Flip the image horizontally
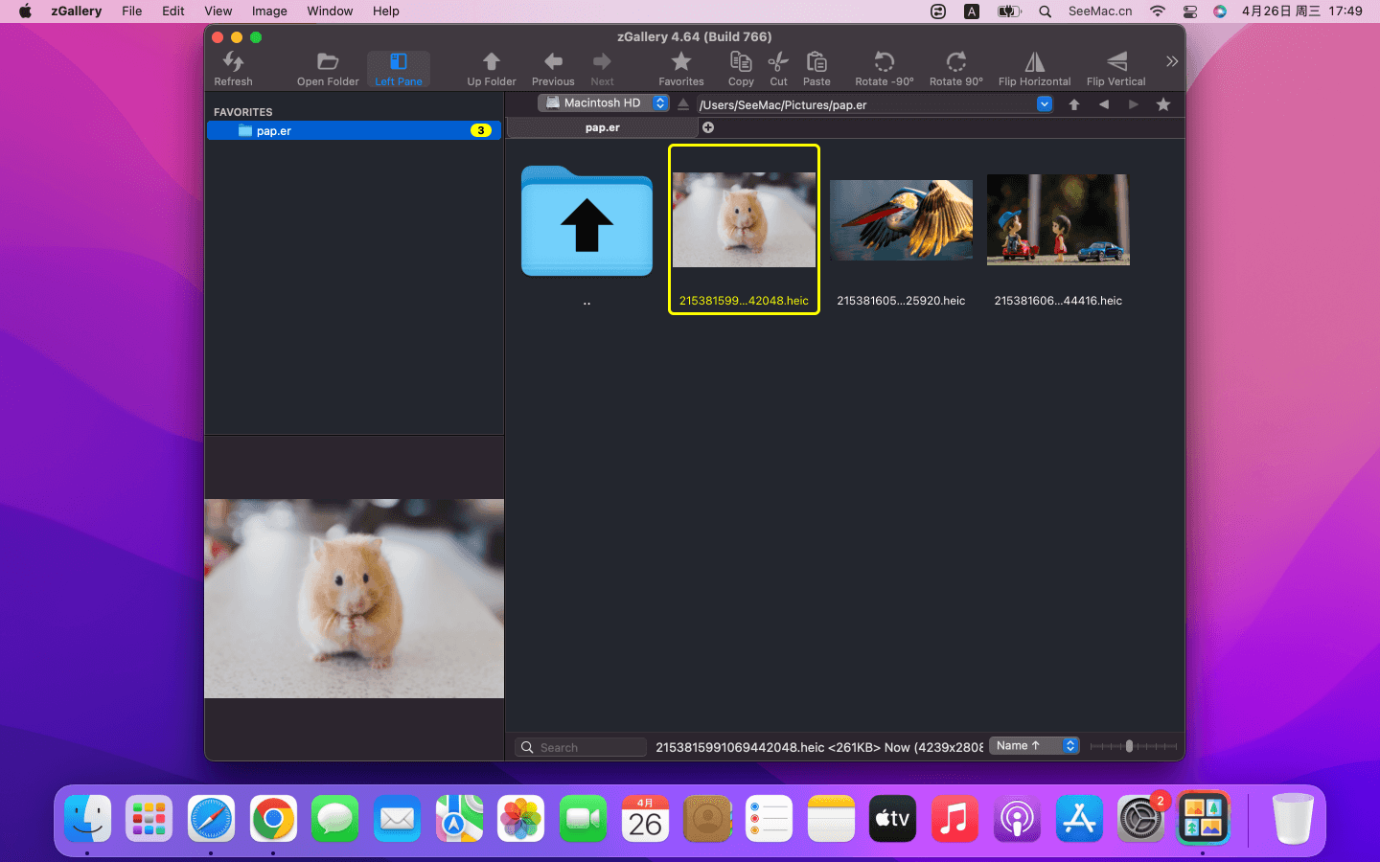 (1034, 68)
